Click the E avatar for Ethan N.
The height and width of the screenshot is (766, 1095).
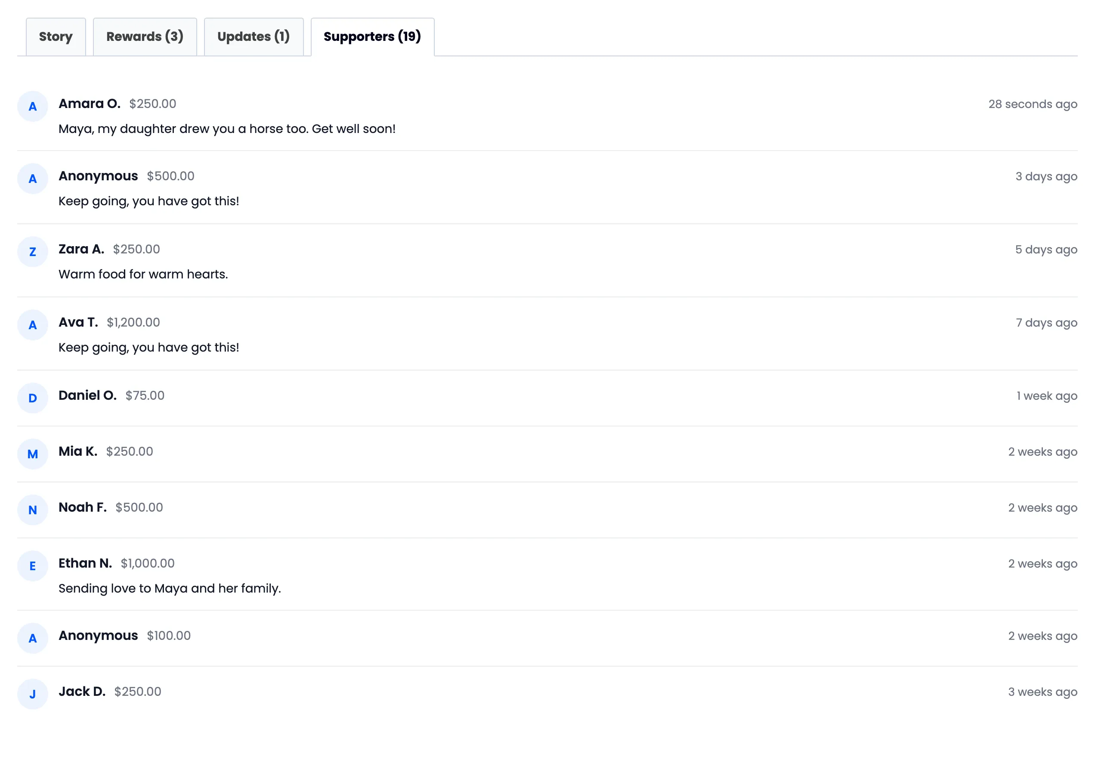(32, 566)
